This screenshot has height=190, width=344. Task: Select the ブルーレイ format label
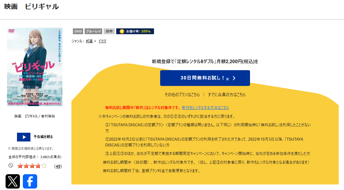click(x=93, y=31)
